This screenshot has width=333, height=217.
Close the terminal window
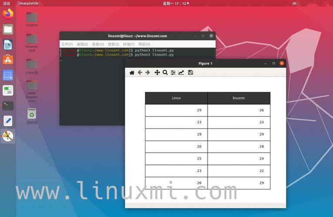coord(211,36)
